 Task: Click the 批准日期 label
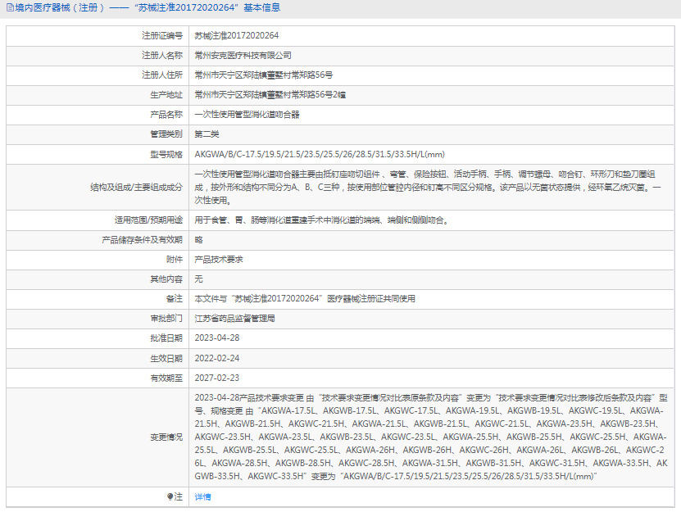pos(166,338)
